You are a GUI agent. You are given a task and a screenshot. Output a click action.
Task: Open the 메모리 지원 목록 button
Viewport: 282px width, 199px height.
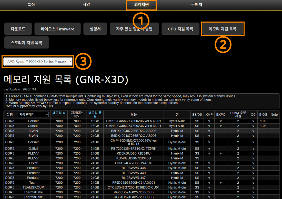[223, 29]
